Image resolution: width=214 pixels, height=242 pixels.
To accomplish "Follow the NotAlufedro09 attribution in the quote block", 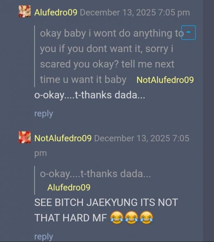I will [165, 80].
